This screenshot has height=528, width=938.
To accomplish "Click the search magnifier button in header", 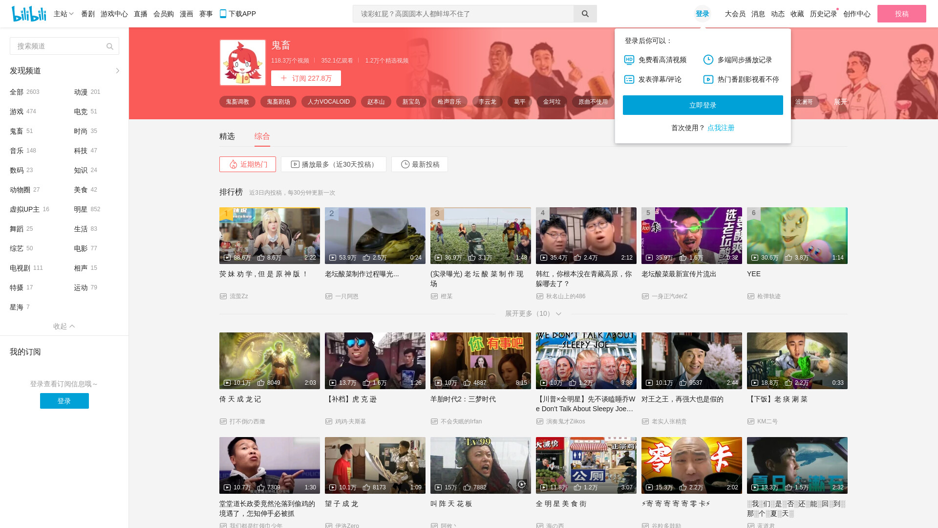I will pyautogui.click(x=585, y=14).
